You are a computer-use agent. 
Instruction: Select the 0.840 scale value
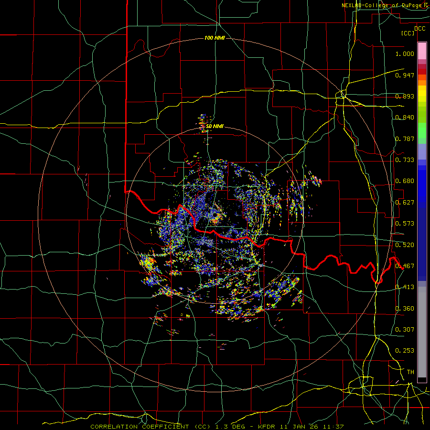pos(405,118)
